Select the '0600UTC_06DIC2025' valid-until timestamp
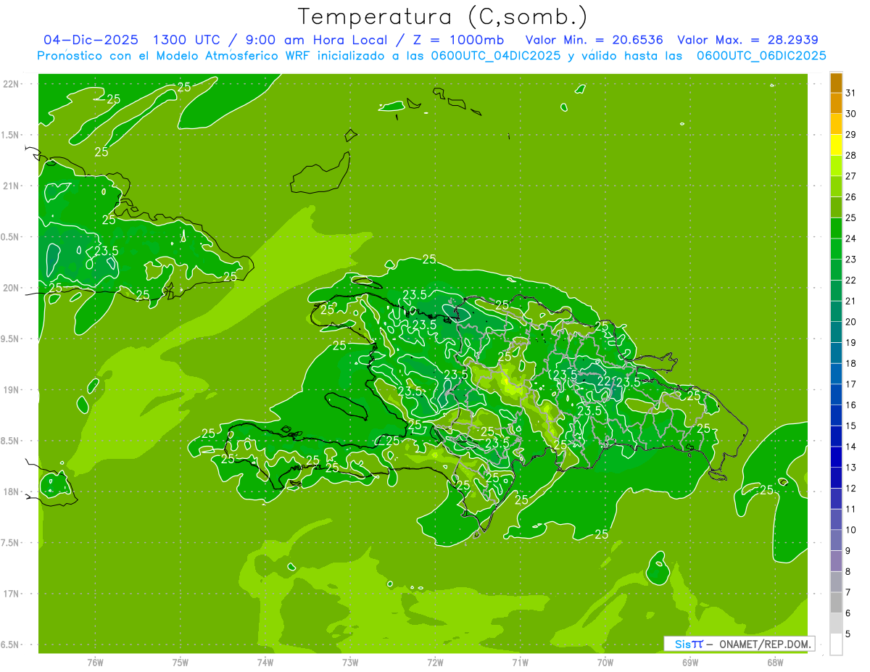870x672 pixels. (761, 56)
